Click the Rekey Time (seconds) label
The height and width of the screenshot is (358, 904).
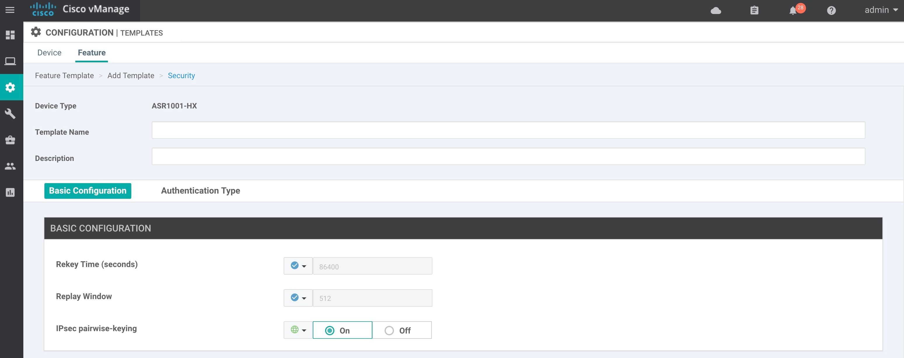tap(97, 264)
